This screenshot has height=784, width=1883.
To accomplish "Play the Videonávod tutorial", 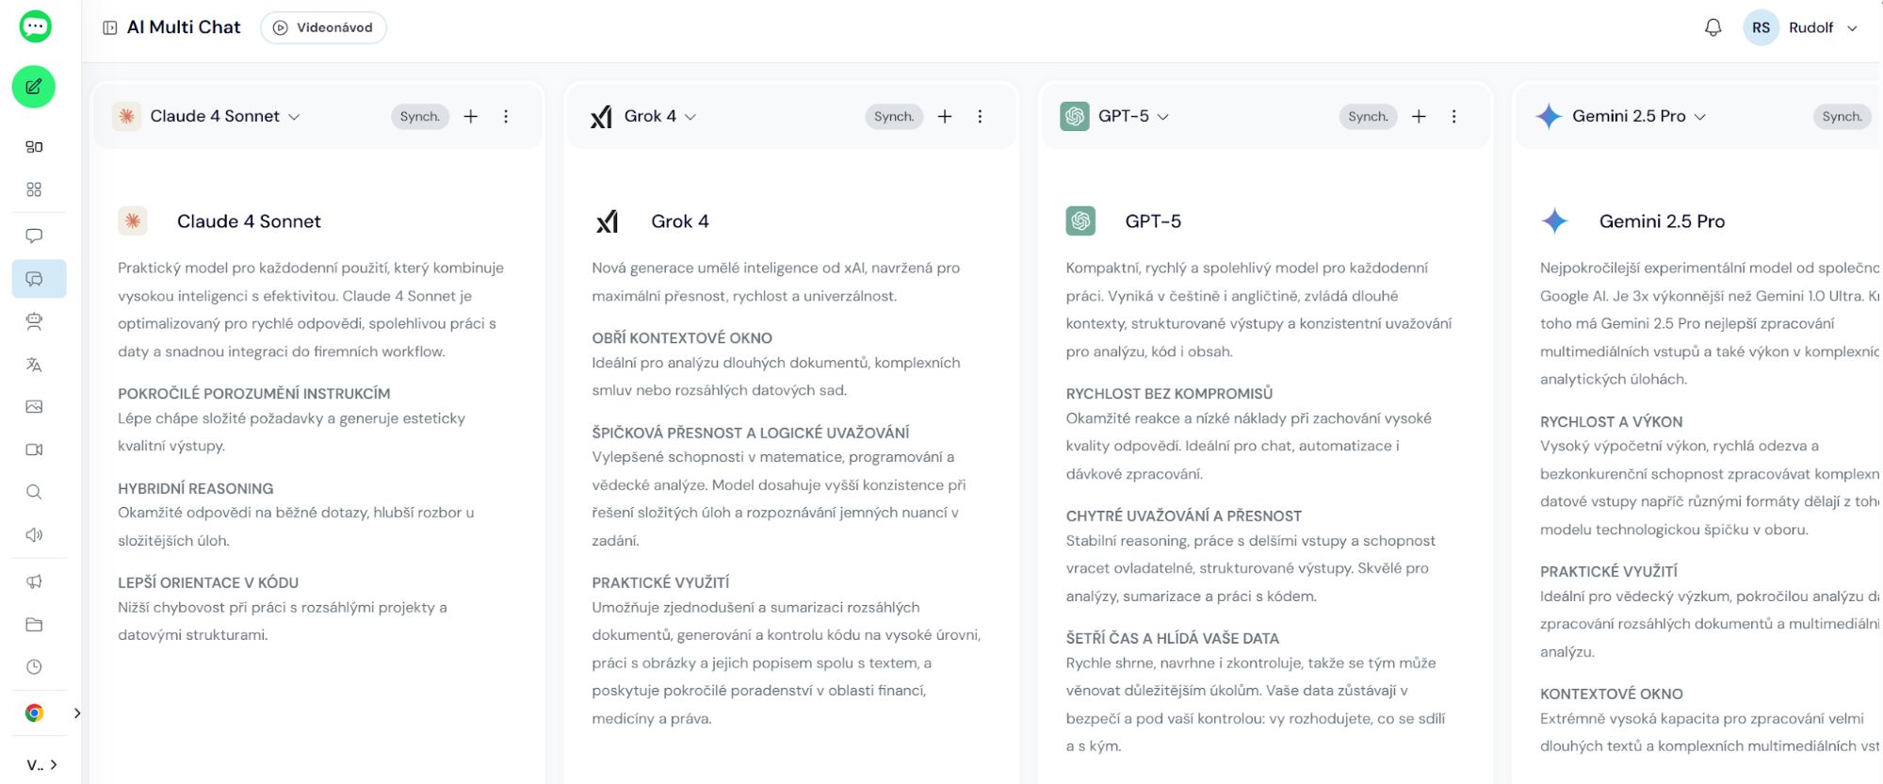I will point(323,27).
